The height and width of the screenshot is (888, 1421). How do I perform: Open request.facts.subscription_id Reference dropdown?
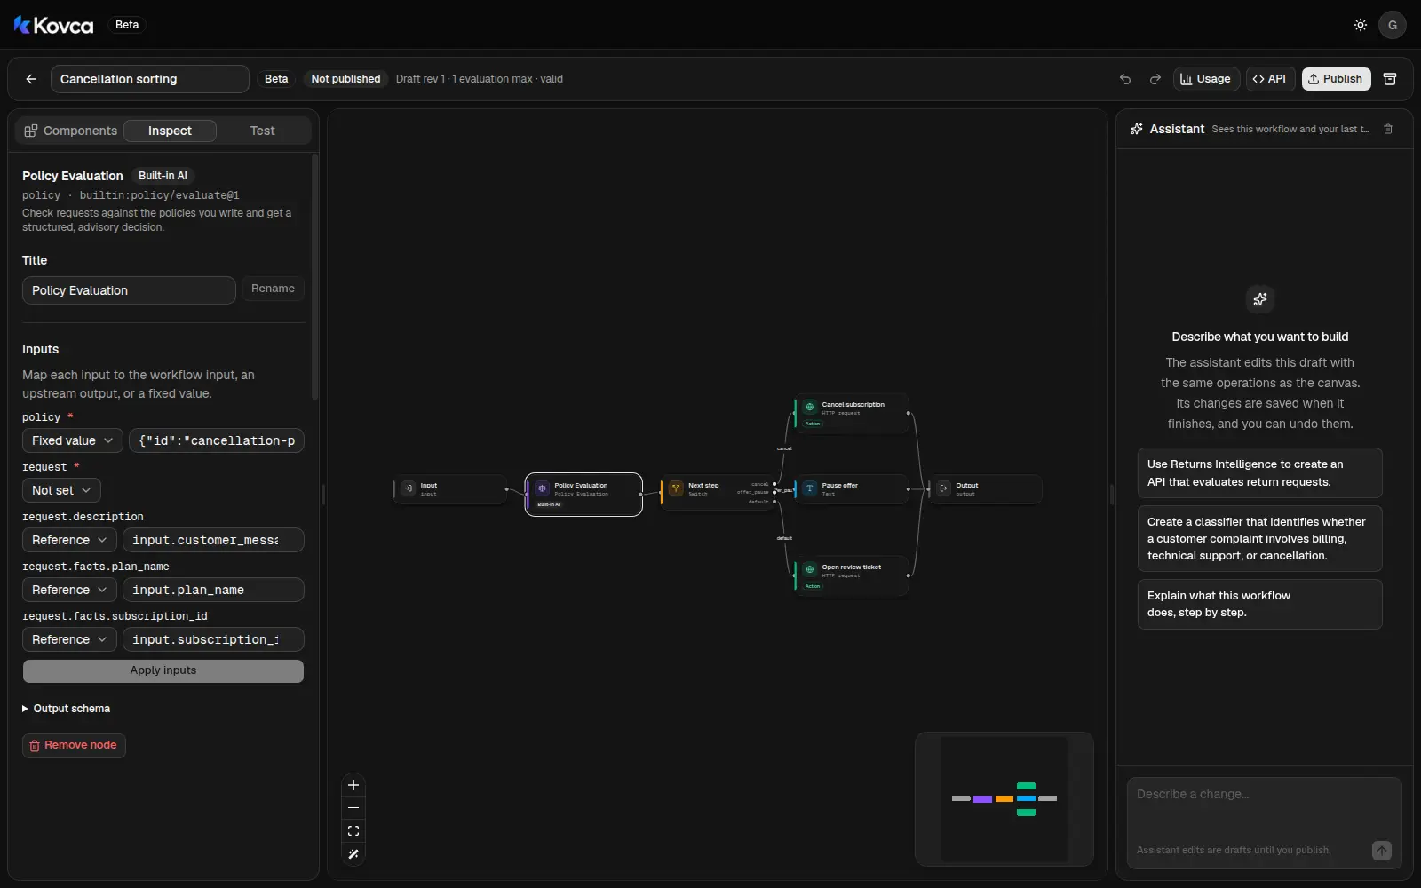69,639
